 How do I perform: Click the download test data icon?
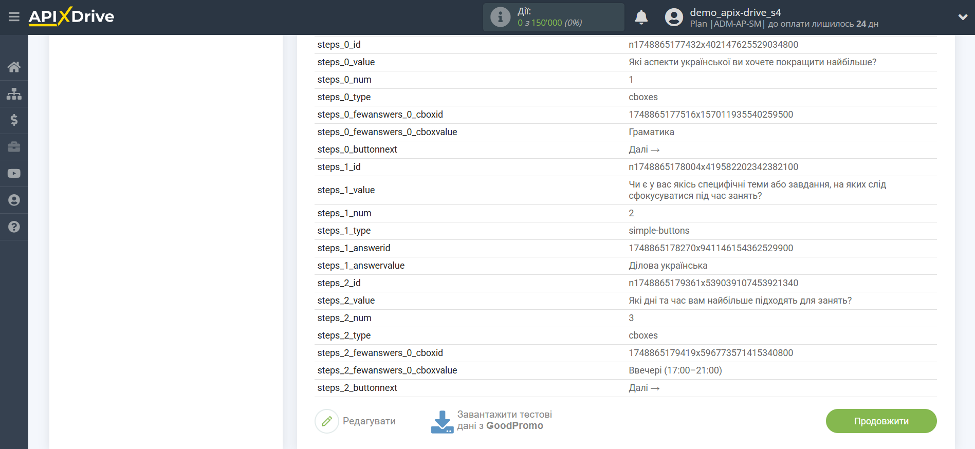pos(442,422)
